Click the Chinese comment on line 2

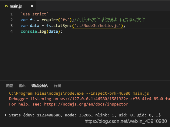coord(110,20)
